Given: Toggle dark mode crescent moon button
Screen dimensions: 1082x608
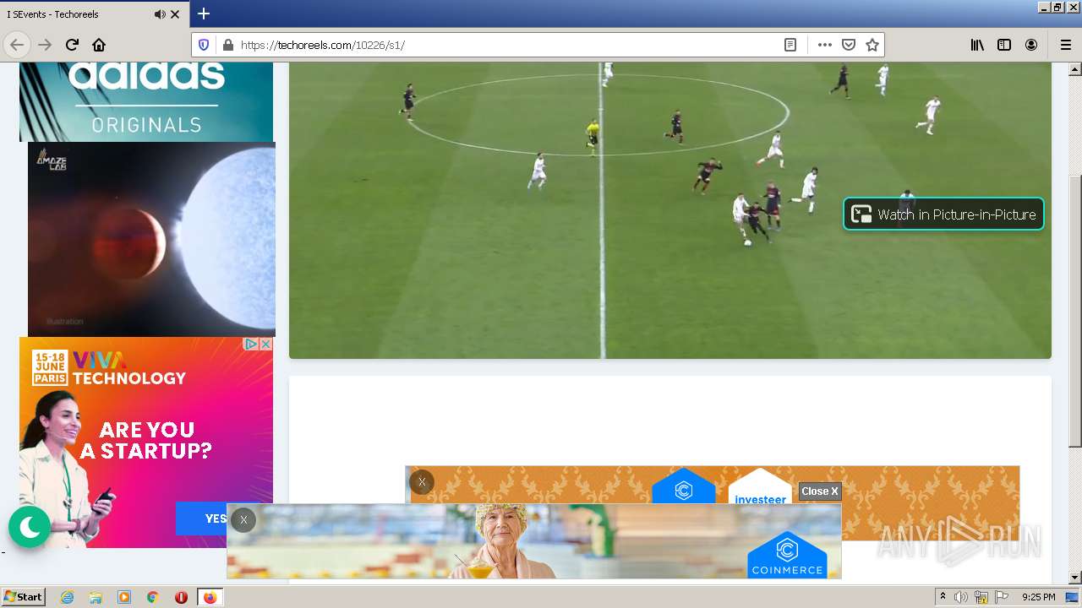Looking at the screenshot, I should (x=30, y=527).
